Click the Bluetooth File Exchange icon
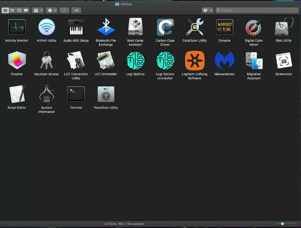Image resolution: width=301 pixels, height=228 pixels. click(x=106, y=27)
